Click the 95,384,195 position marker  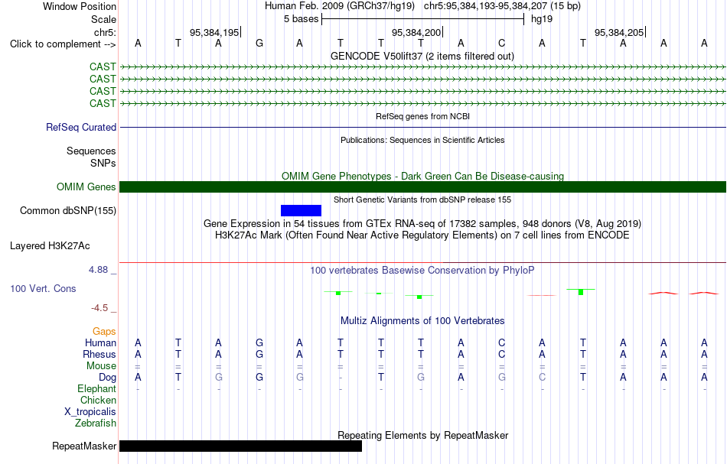[x=215, y=32]
